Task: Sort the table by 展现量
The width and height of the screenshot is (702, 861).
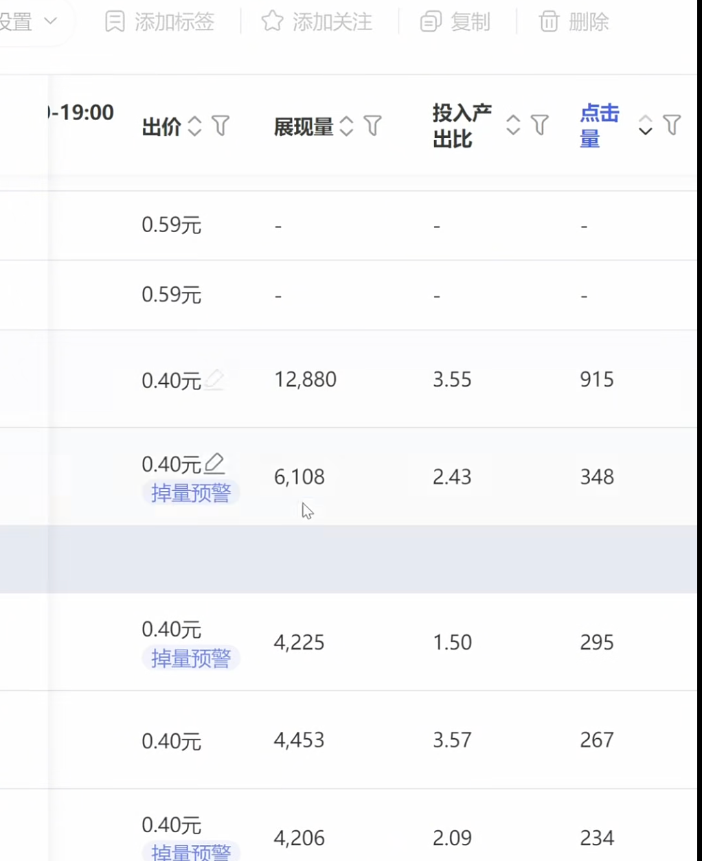Action: tap(347, 126)
